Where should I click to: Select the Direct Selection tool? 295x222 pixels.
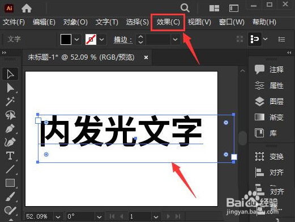(10, 88)
